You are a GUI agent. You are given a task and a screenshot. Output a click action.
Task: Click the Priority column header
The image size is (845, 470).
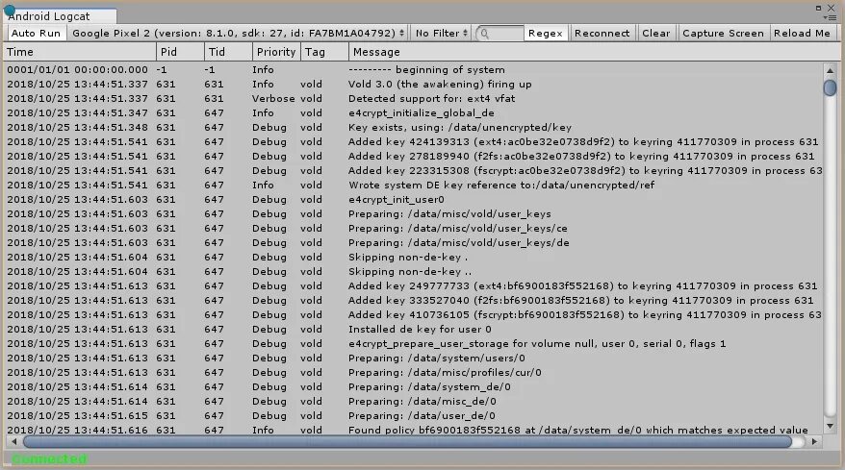276,52
